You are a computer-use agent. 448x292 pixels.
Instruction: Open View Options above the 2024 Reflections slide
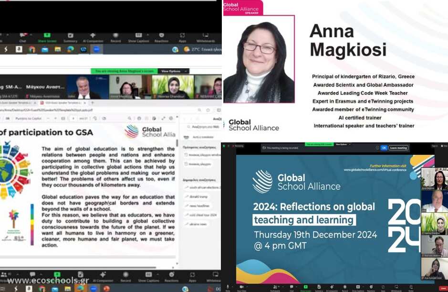342,145
